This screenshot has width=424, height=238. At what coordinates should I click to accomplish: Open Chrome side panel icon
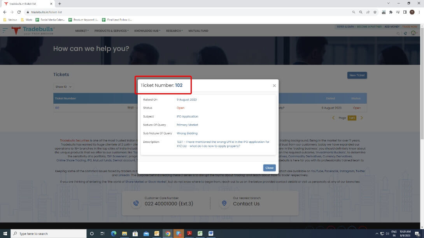click(x=405, y=12)
